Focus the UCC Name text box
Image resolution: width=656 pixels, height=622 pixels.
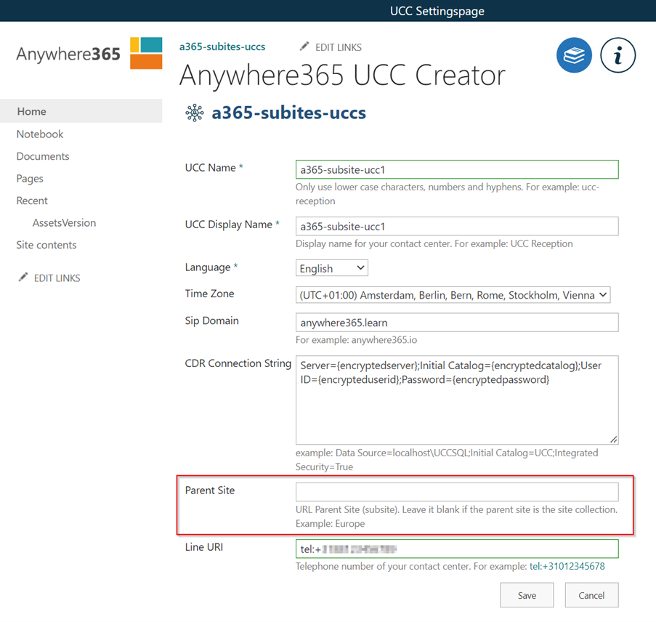click(x=456, y=169)
